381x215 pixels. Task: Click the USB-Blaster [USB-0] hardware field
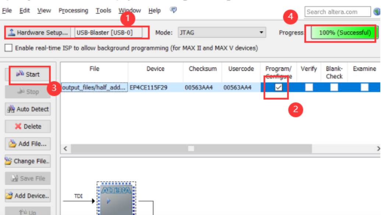pos(108,32)
